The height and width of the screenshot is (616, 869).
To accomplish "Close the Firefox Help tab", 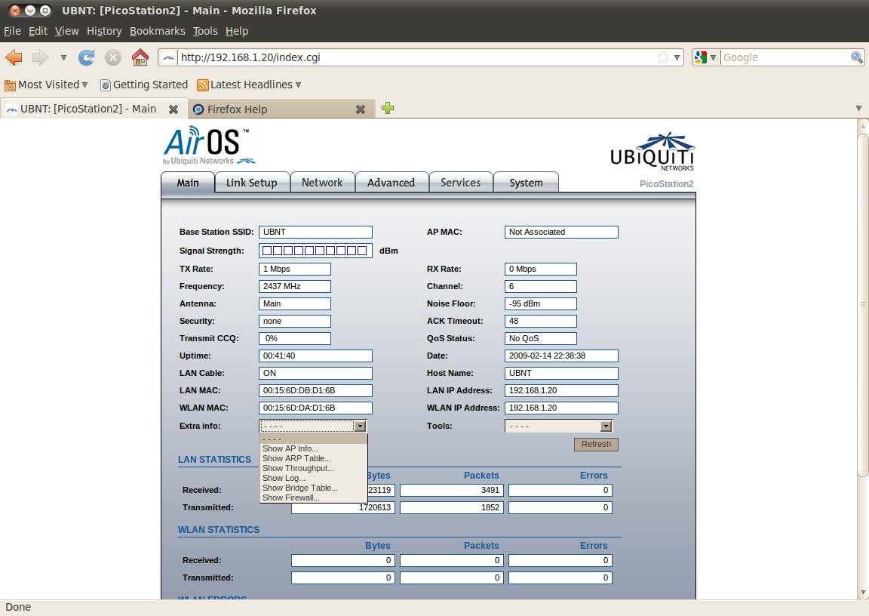I will [x=361, y=109].
